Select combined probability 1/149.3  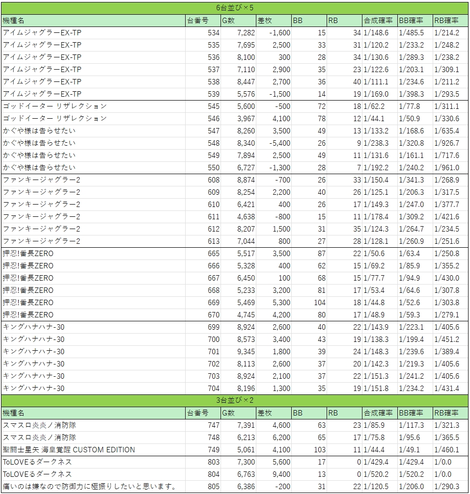380,205
